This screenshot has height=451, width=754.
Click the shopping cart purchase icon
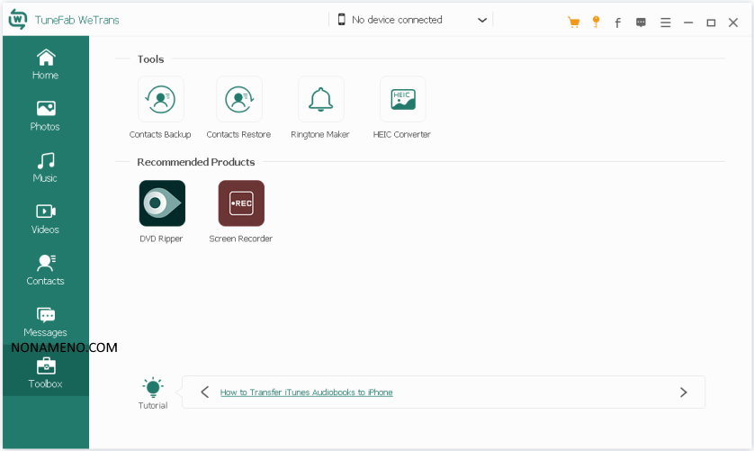pyautogui.click(x=573, y=23)
